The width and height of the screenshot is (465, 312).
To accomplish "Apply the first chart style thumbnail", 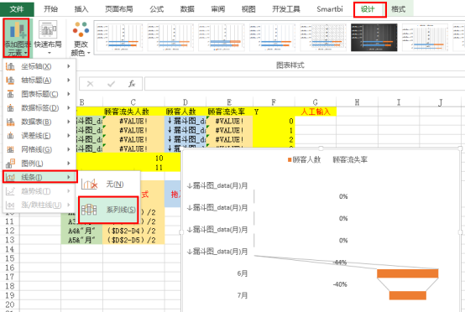I will tap(119, 38).
